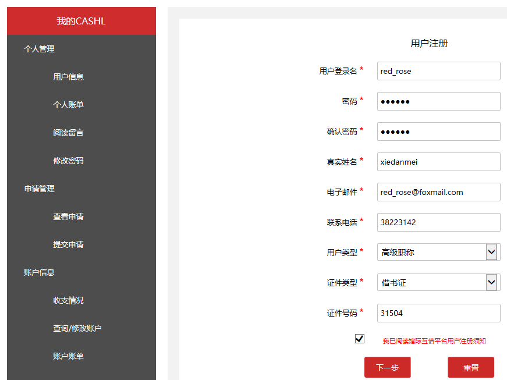Click 查询/修改账户 in the sidebar
Screen dimensions: 507x380
coord(77,328)
